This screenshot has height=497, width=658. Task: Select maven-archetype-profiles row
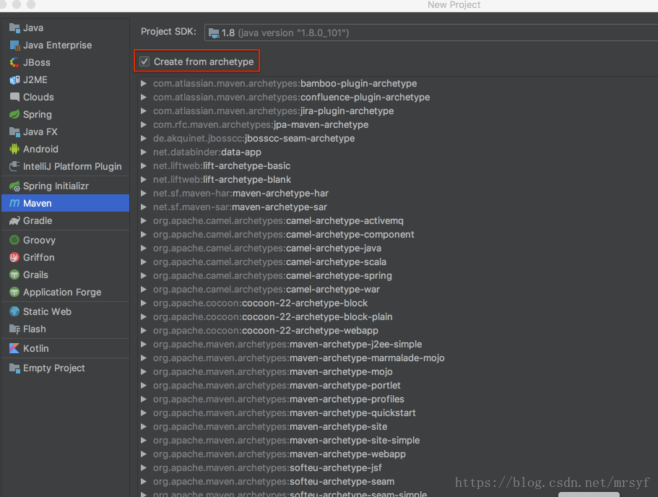397,399
